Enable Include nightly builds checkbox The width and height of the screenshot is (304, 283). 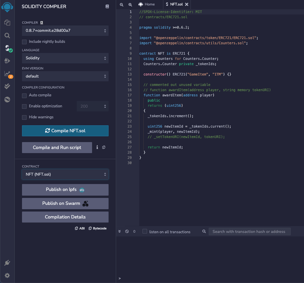pyautogui.click(x=24, y=42)
